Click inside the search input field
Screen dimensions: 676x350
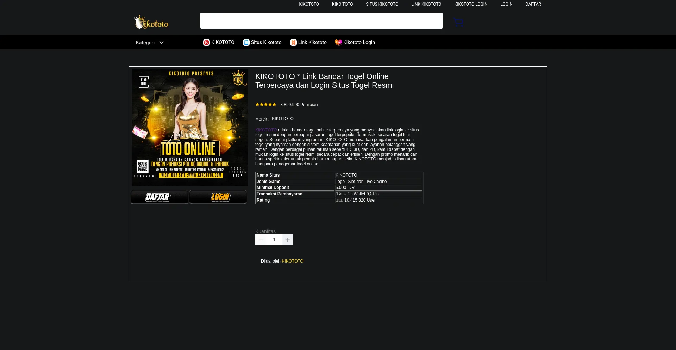(x=321, y=21)
